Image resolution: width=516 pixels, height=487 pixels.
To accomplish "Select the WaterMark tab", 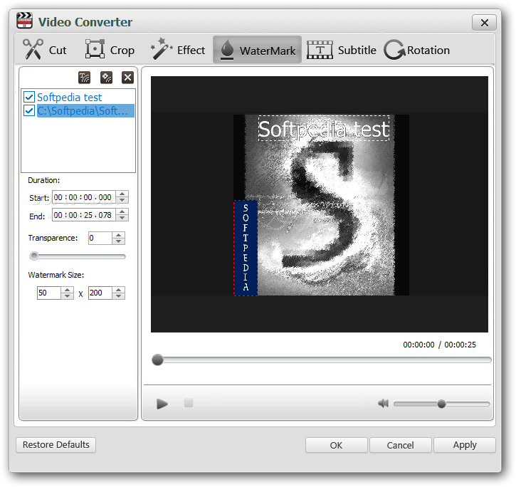I will [x=258, y=50].
